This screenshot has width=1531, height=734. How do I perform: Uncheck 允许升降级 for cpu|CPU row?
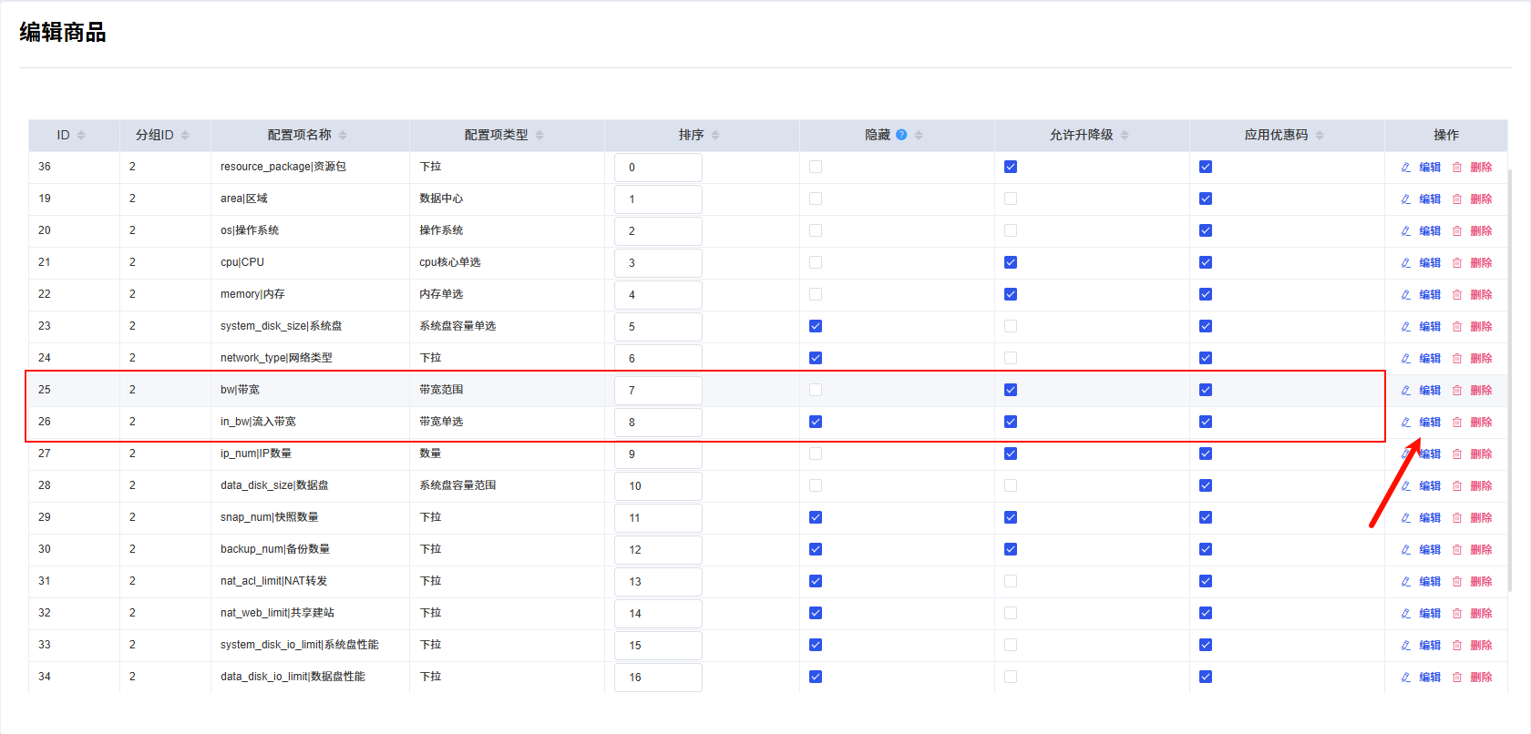click(x=1011, y=262)
